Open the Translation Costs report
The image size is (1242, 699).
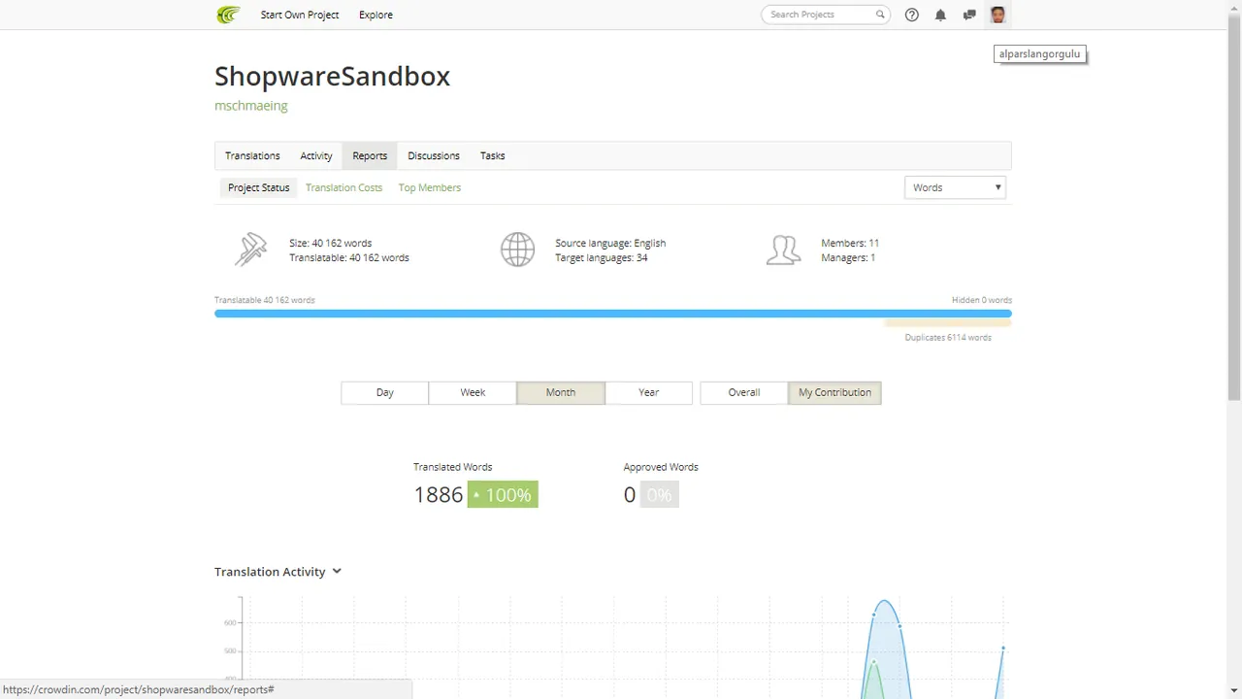tap(343, 187)
